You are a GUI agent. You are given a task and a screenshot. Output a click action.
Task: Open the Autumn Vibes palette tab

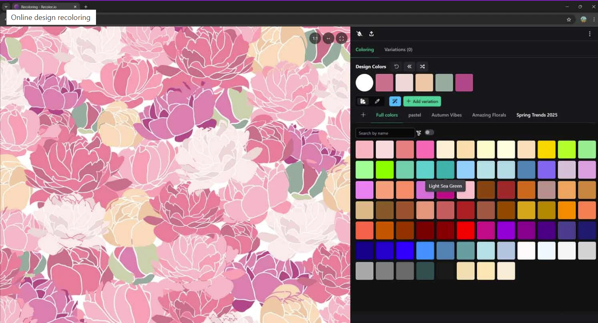(x=446, y=115)
